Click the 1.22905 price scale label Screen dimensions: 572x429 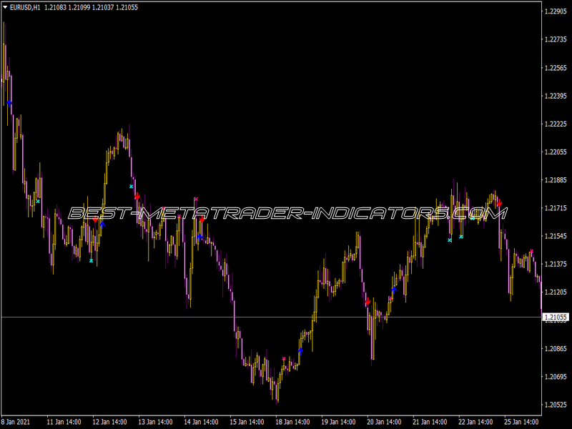[556, 11]
